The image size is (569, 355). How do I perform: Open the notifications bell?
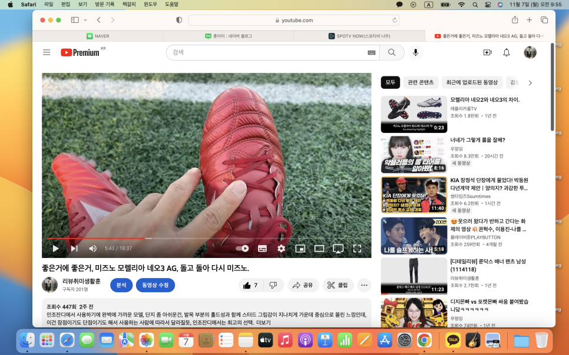click(x=507, y=52)
